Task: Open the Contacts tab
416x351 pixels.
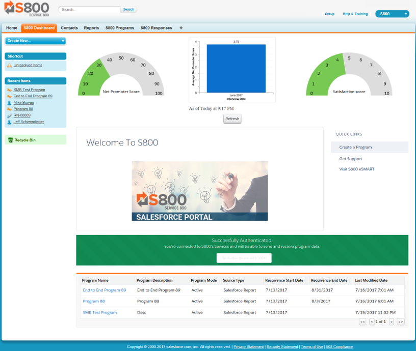Action: click(x=69, y=28)
